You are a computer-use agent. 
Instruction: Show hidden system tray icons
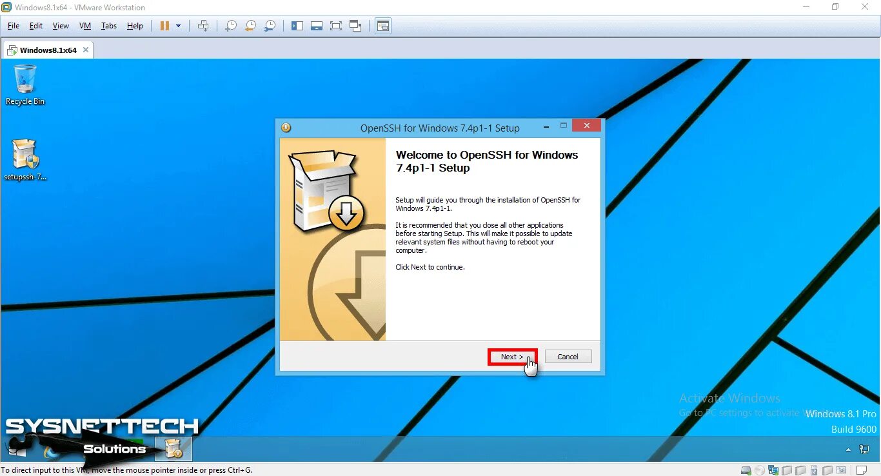[848, 450]
